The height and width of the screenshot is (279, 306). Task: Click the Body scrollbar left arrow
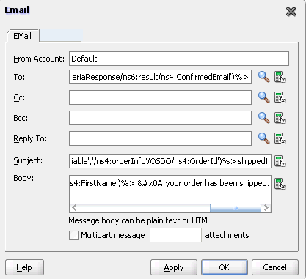tap(74, 208)
